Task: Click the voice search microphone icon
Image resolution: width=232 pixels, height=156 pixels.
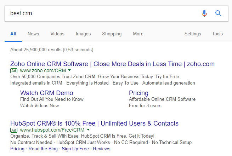Action: (x=204, y=13)
